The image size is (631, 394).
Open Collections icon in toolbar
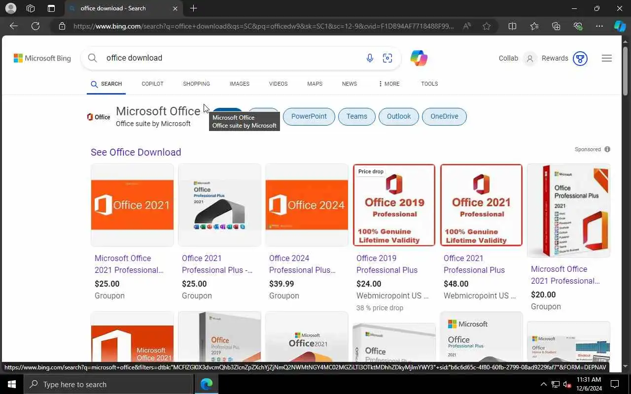[556, 26]
